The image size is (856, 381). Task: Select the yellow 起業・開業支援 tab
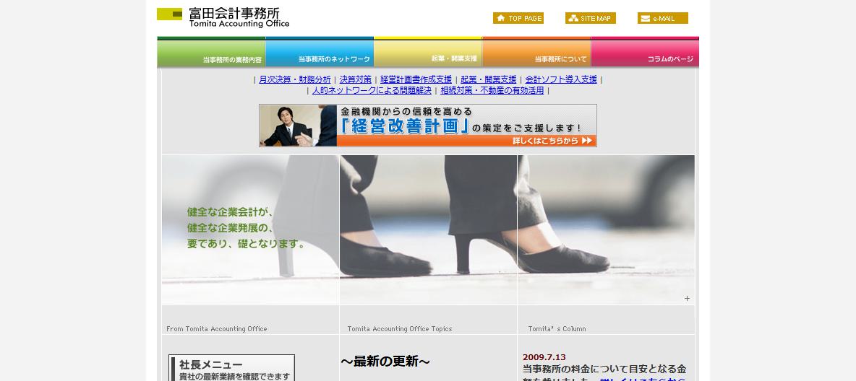(x=428, y=53)
